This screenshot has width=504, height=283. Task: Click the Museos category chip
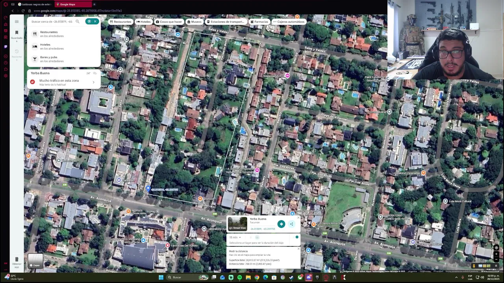click(195, 22)
